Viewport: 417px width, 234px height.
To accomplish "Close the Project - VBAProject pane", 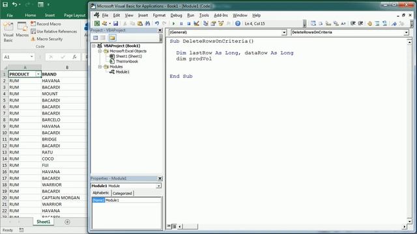I will [160, 31].
